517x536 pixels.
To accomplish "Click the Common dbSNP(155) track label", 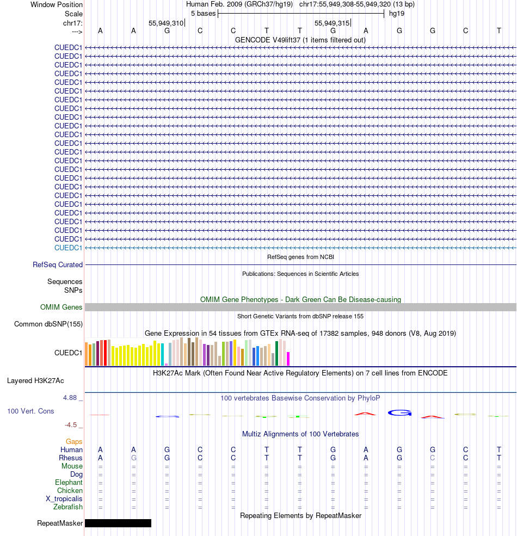I will 48,324.
